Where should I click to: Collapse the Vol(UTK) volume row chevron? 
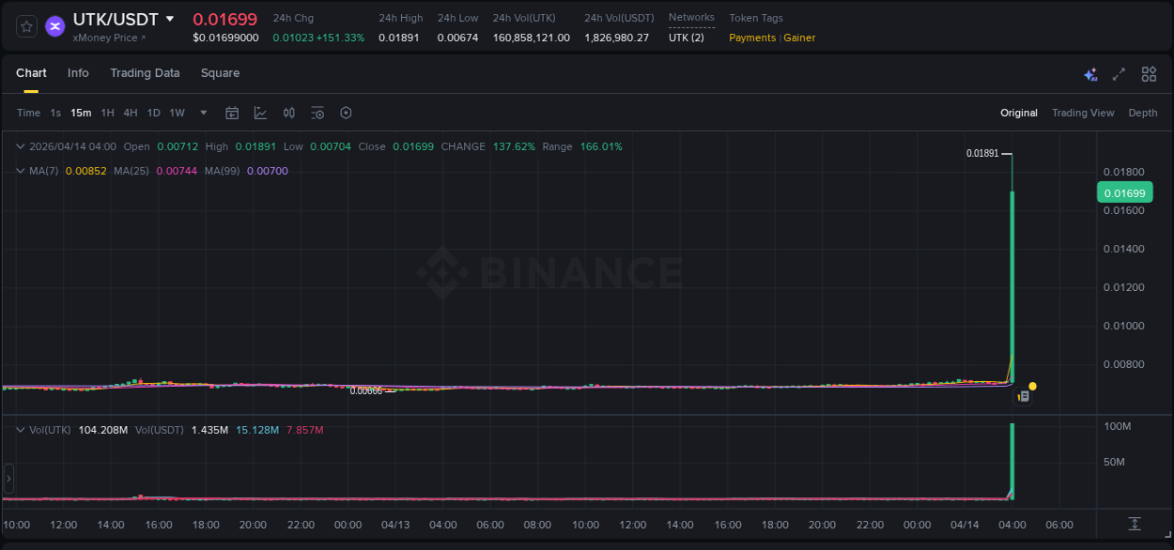(20, 428)
